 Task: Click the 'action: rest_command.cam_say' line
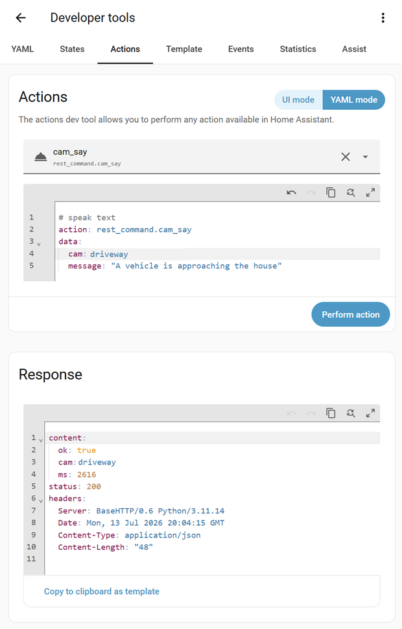coord(125,229)
